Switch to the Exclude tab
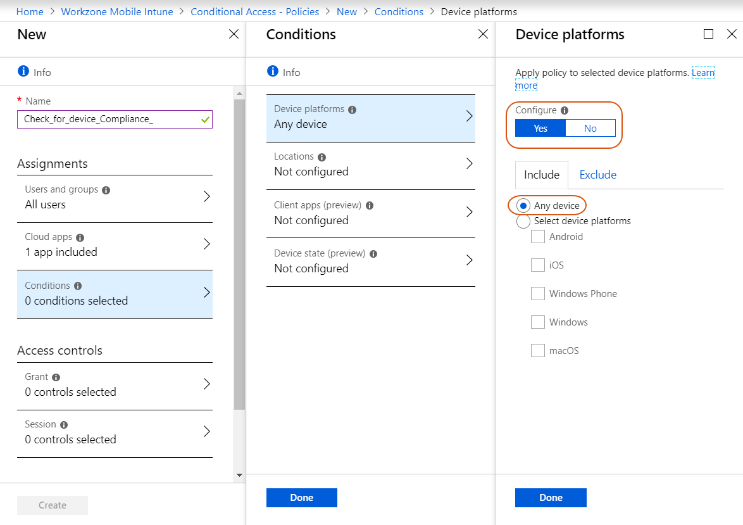The height and width of the screenshot is (525, 743). click(597, 175)
